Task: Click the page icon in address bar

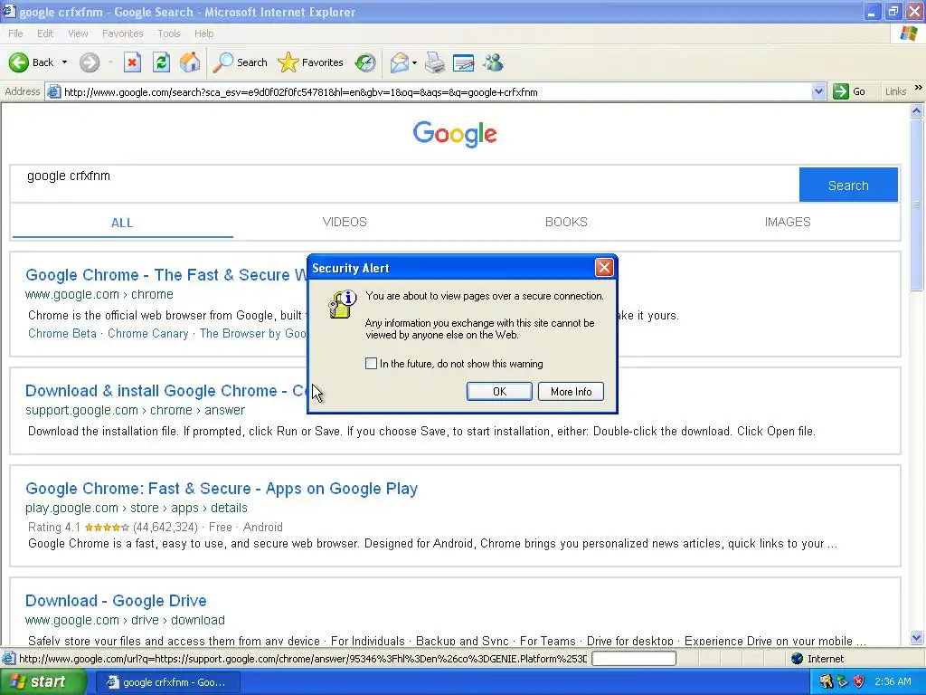Action: 53,91
